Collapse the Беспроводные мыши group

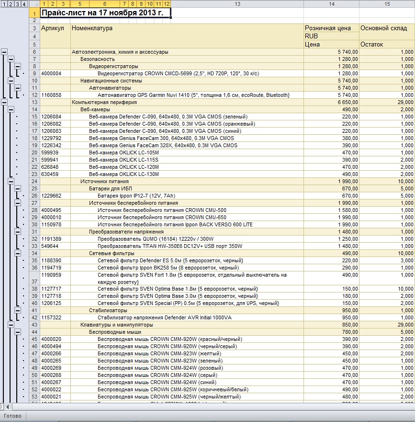click(18, 332)
